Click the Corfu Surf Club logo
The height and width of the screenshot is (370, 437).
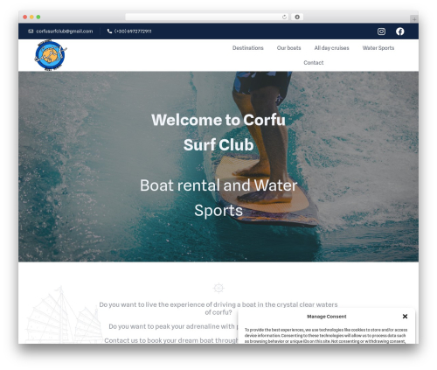51,55
